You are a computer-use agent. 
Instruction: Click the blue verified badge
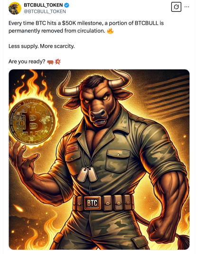pos(66,5)
